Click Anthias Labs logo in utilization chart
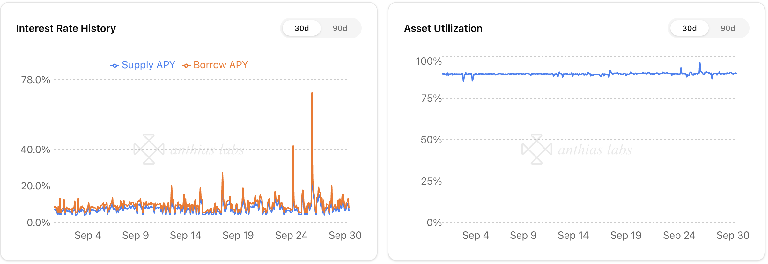Image resolution: width=768 pixels, height=264 pixels. click(537, 149)
